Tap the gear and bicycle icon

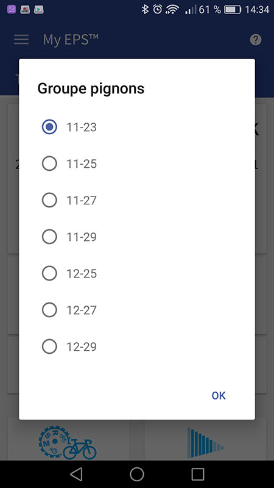click(68, 442)
